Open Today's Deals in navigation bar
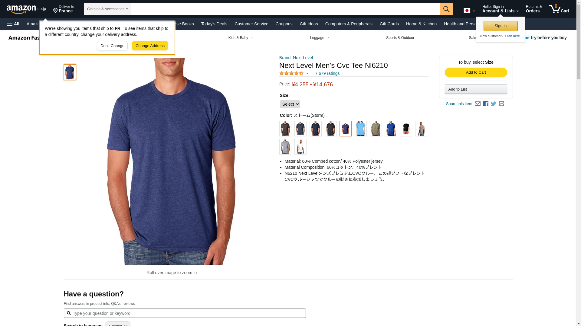 (214, 24)
